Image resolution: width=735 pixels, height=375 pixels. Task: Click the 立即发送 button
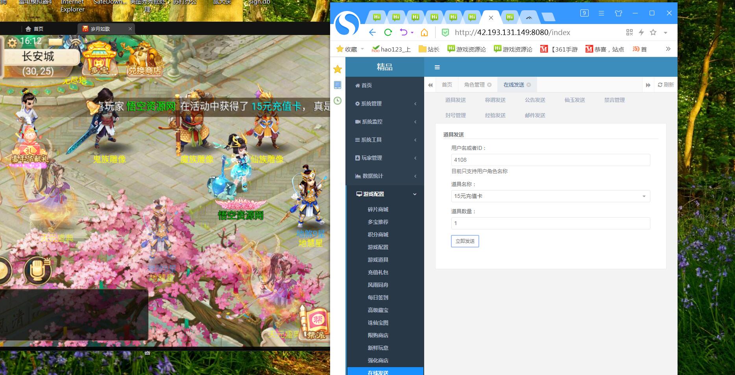click(x=465, y=241)
